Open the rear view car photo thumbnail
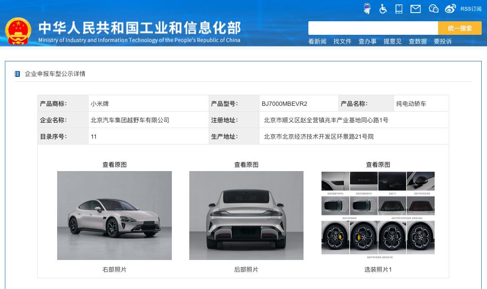 point(246,216)
